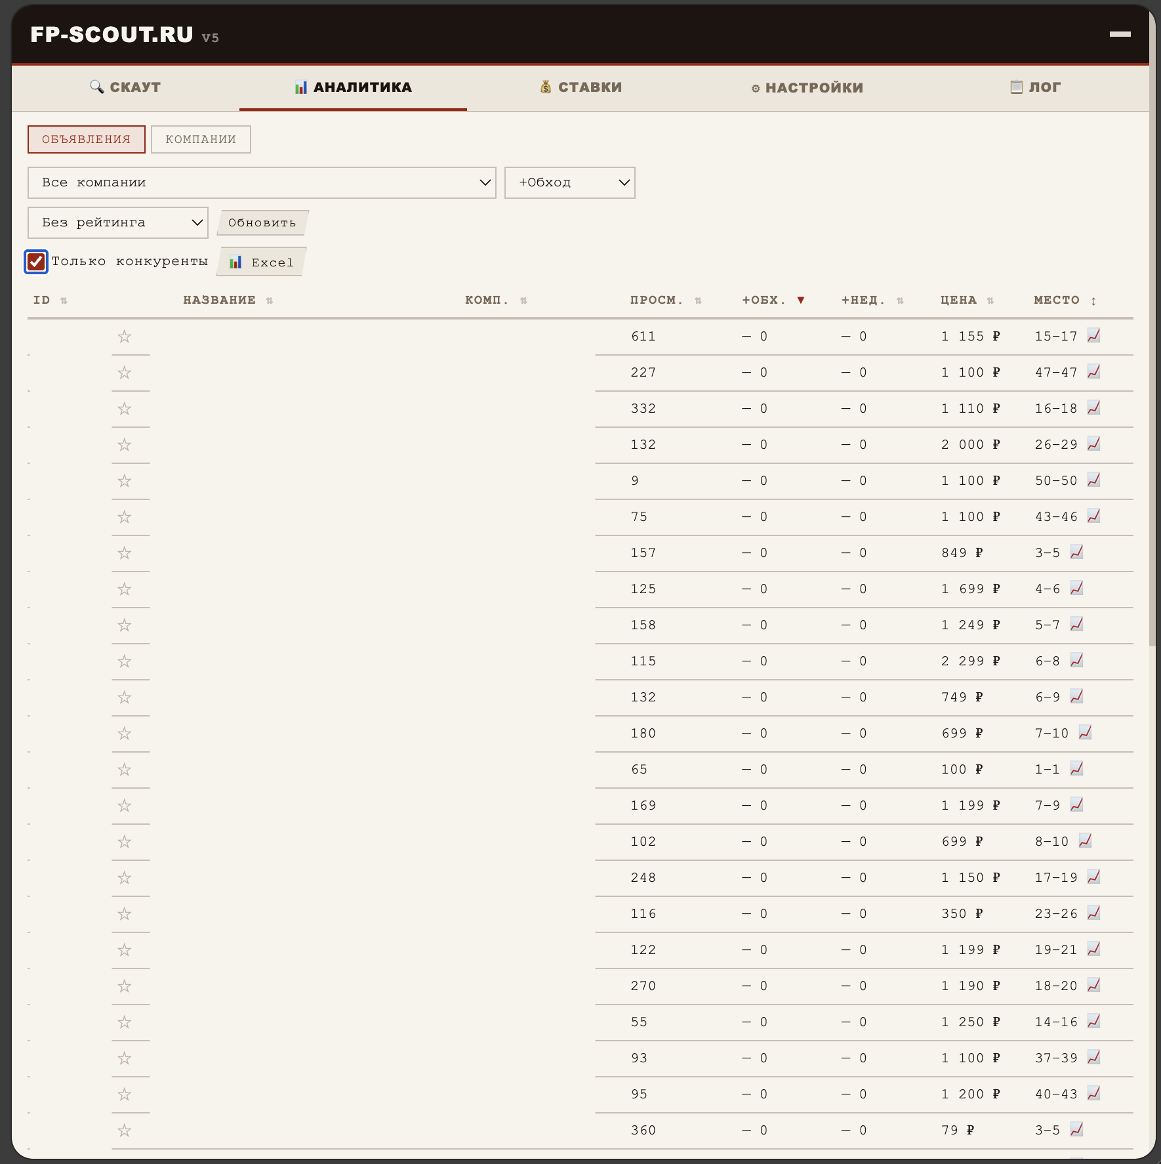
Task: Switch to Компании sub-view
Action: [201, 139]
